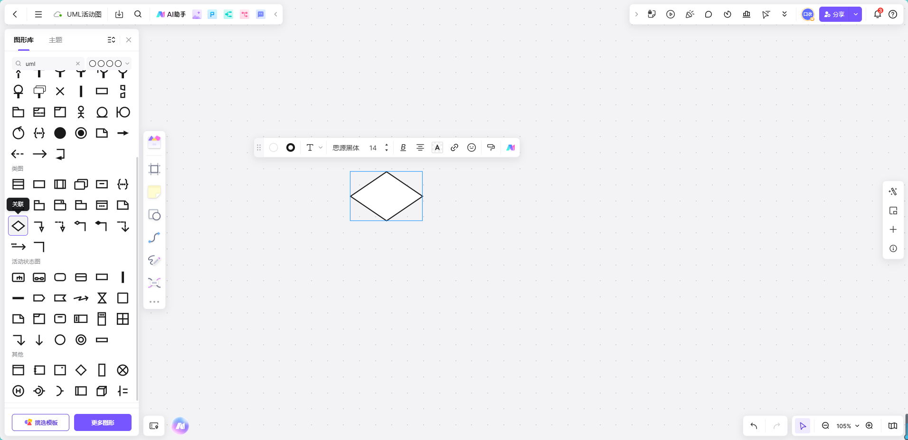Viewport: 908px width, 440px height.
Task: Clear the uml search text
Action: point(78,64)
